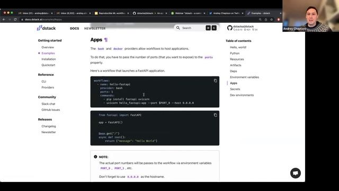Click the GitHub octocat icon
The image size is (339, 191).
229,28
